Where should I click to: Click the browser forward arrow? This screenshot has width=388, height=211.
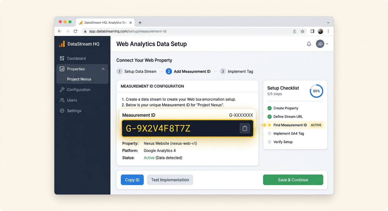[x=68, y=31]
